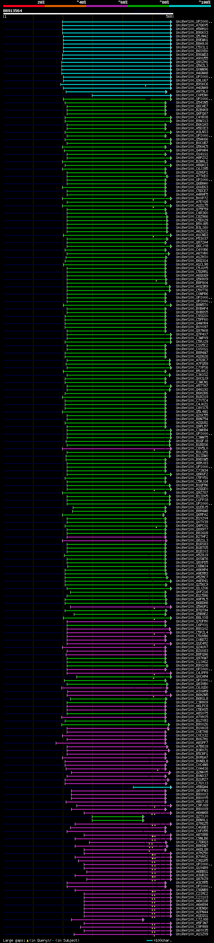Image resolution: width=214 pixels, height=943 pixels.
Task: Click the orange ~40% identity legend segment
Action: pos(66,6)
